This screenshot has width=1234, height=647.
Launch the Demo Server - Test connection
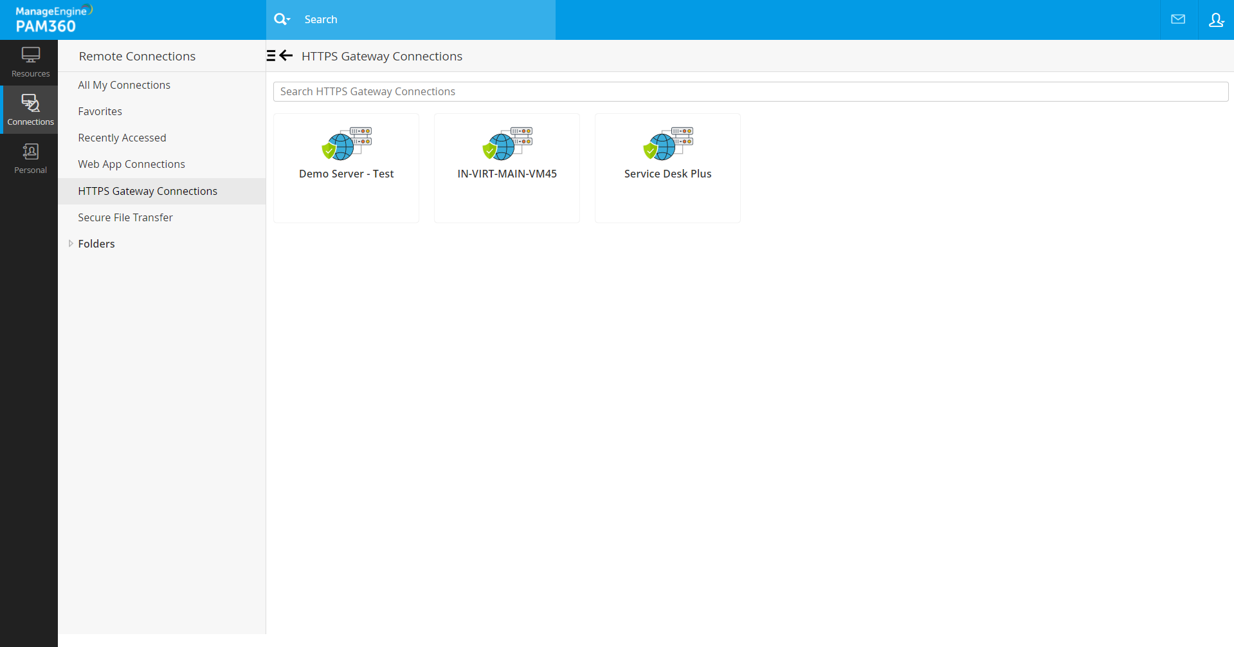point(346,145)
